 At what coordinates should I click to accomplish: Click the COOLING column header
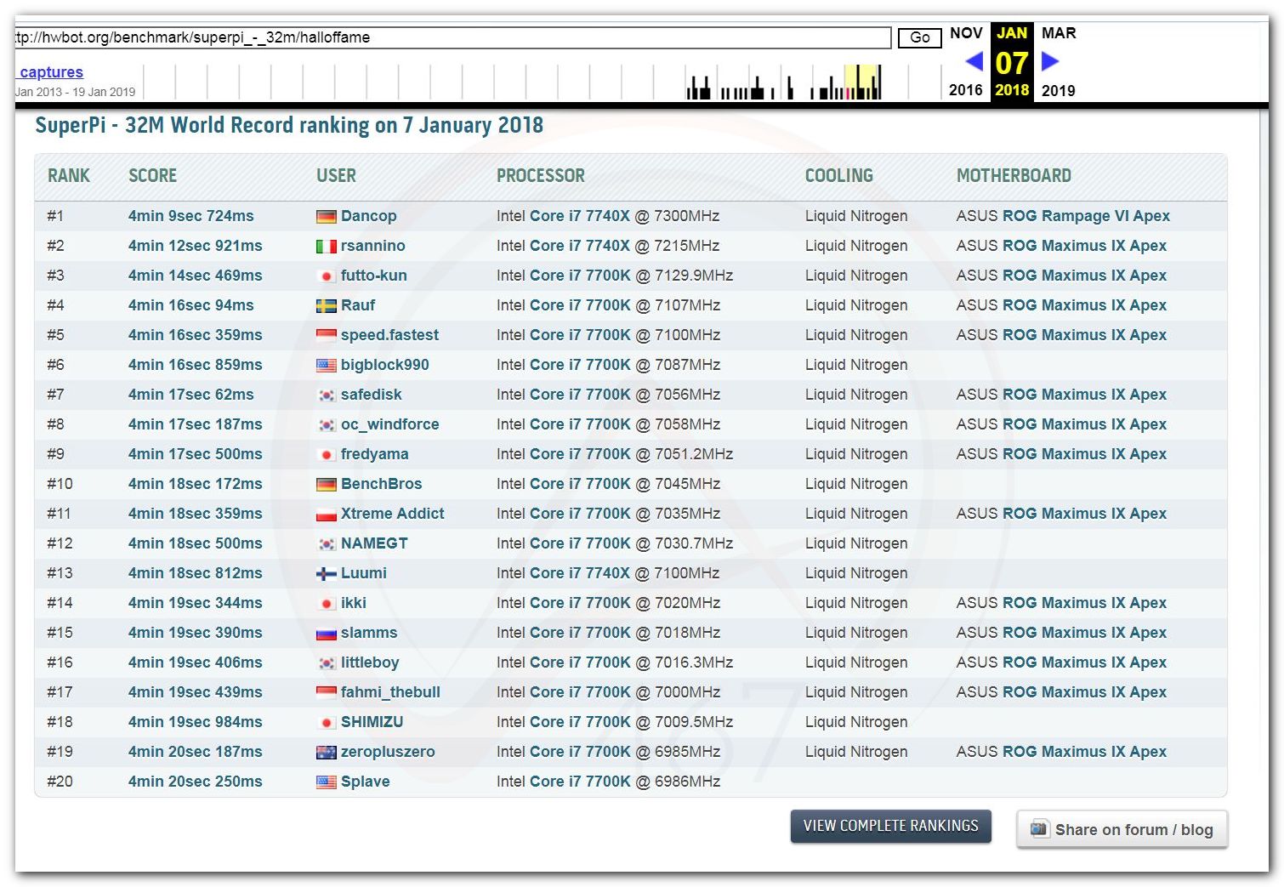[839, 176]
